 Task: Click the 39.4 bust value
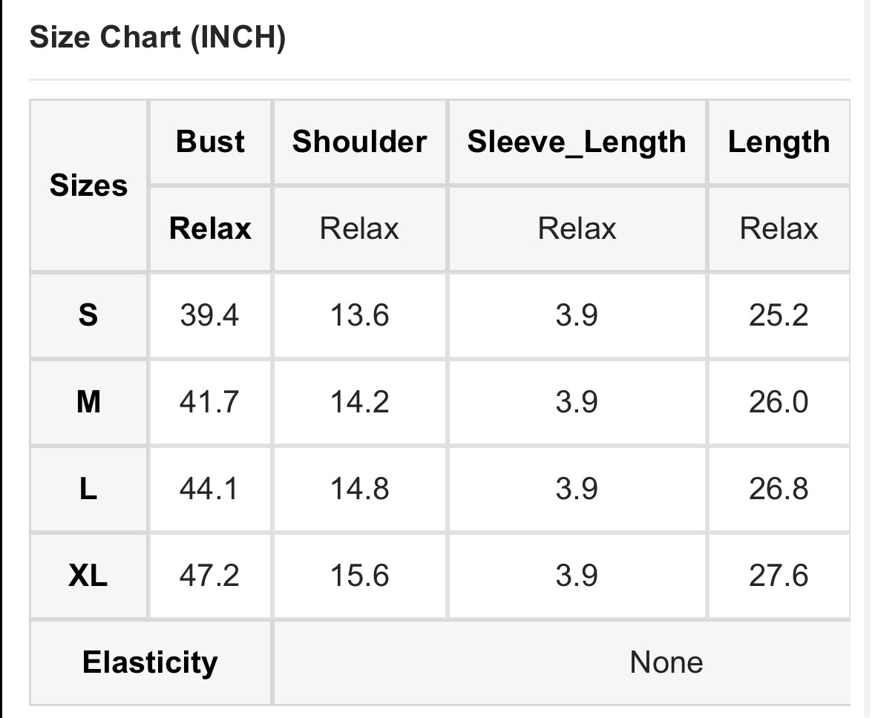tap(209, 315)
